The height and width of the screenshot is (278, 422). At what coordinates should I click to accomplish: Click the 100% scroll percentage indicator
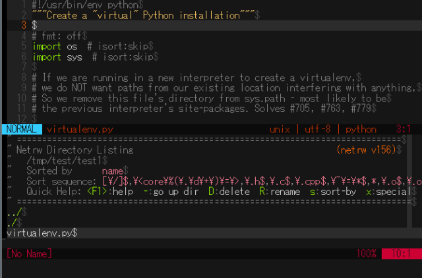367,254
